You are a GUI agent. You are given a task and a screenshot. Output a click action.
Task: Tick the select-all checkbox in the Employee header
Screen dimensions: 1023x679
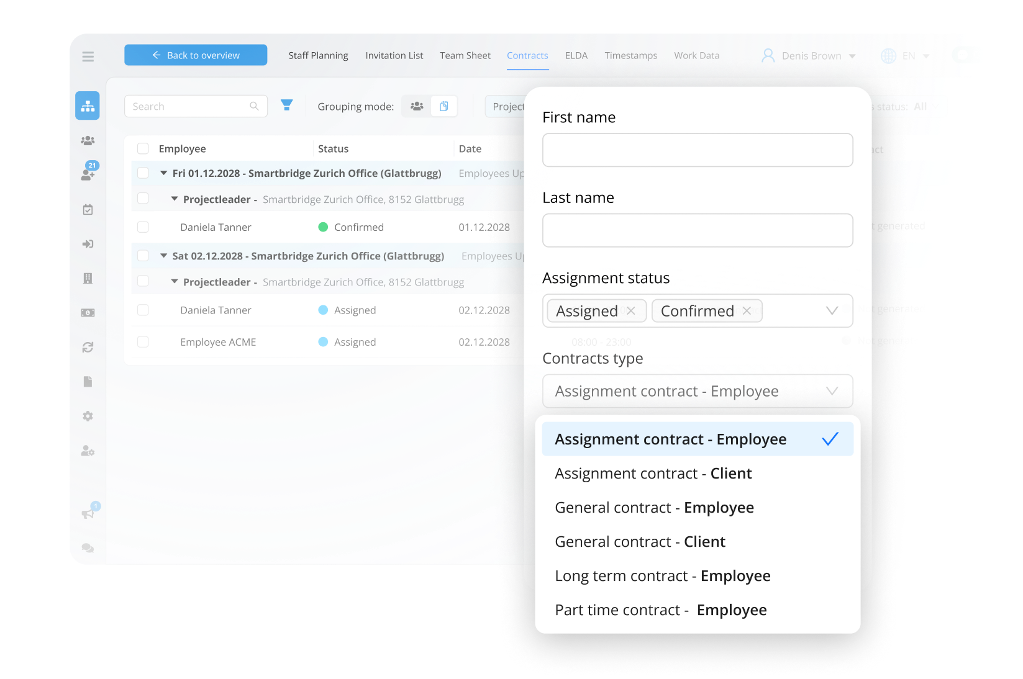[143, 148]
